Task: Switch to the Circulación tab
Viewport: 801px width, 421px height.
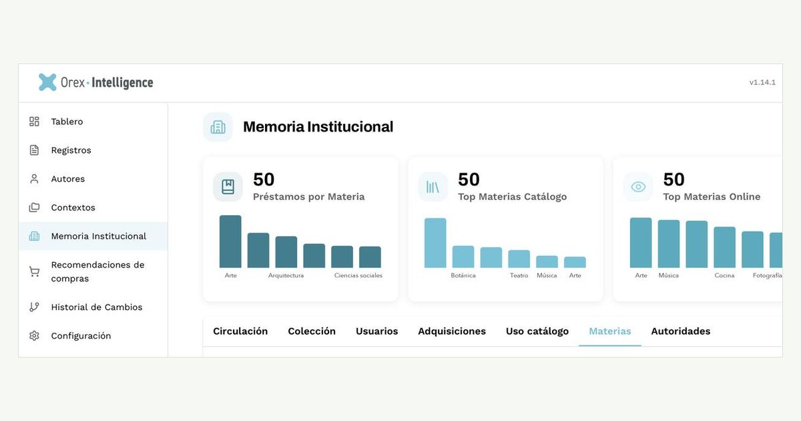Action: click(240, 331)
